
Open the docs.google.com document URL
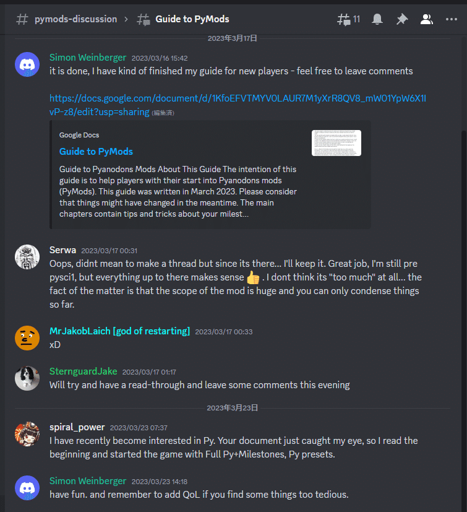pyautogui.click(x=238, y=105)
